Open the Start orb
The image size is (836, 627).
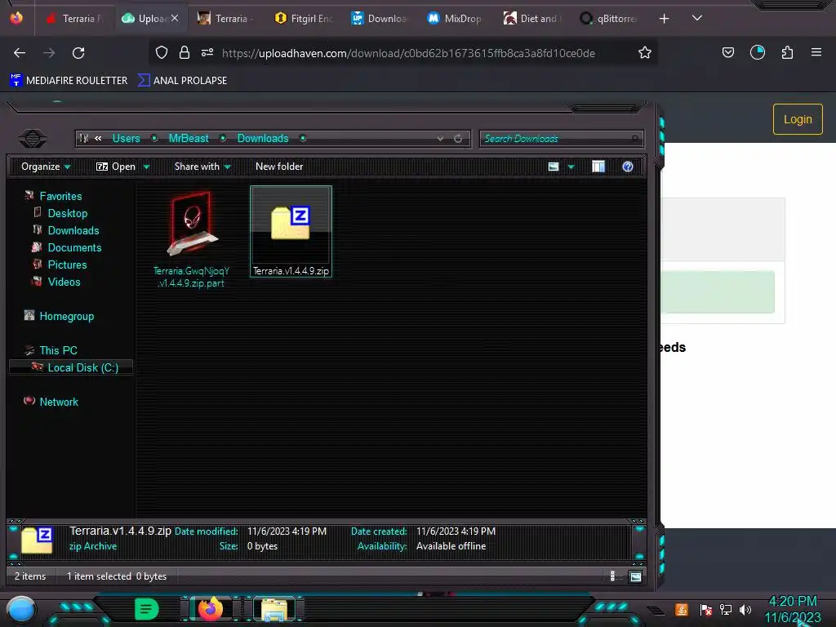[x=21, y=610]
